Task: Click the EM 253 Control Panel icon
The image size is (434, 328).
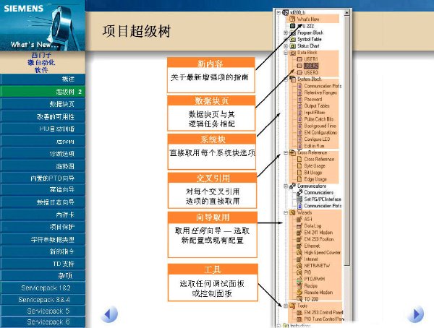Action: 299,313
